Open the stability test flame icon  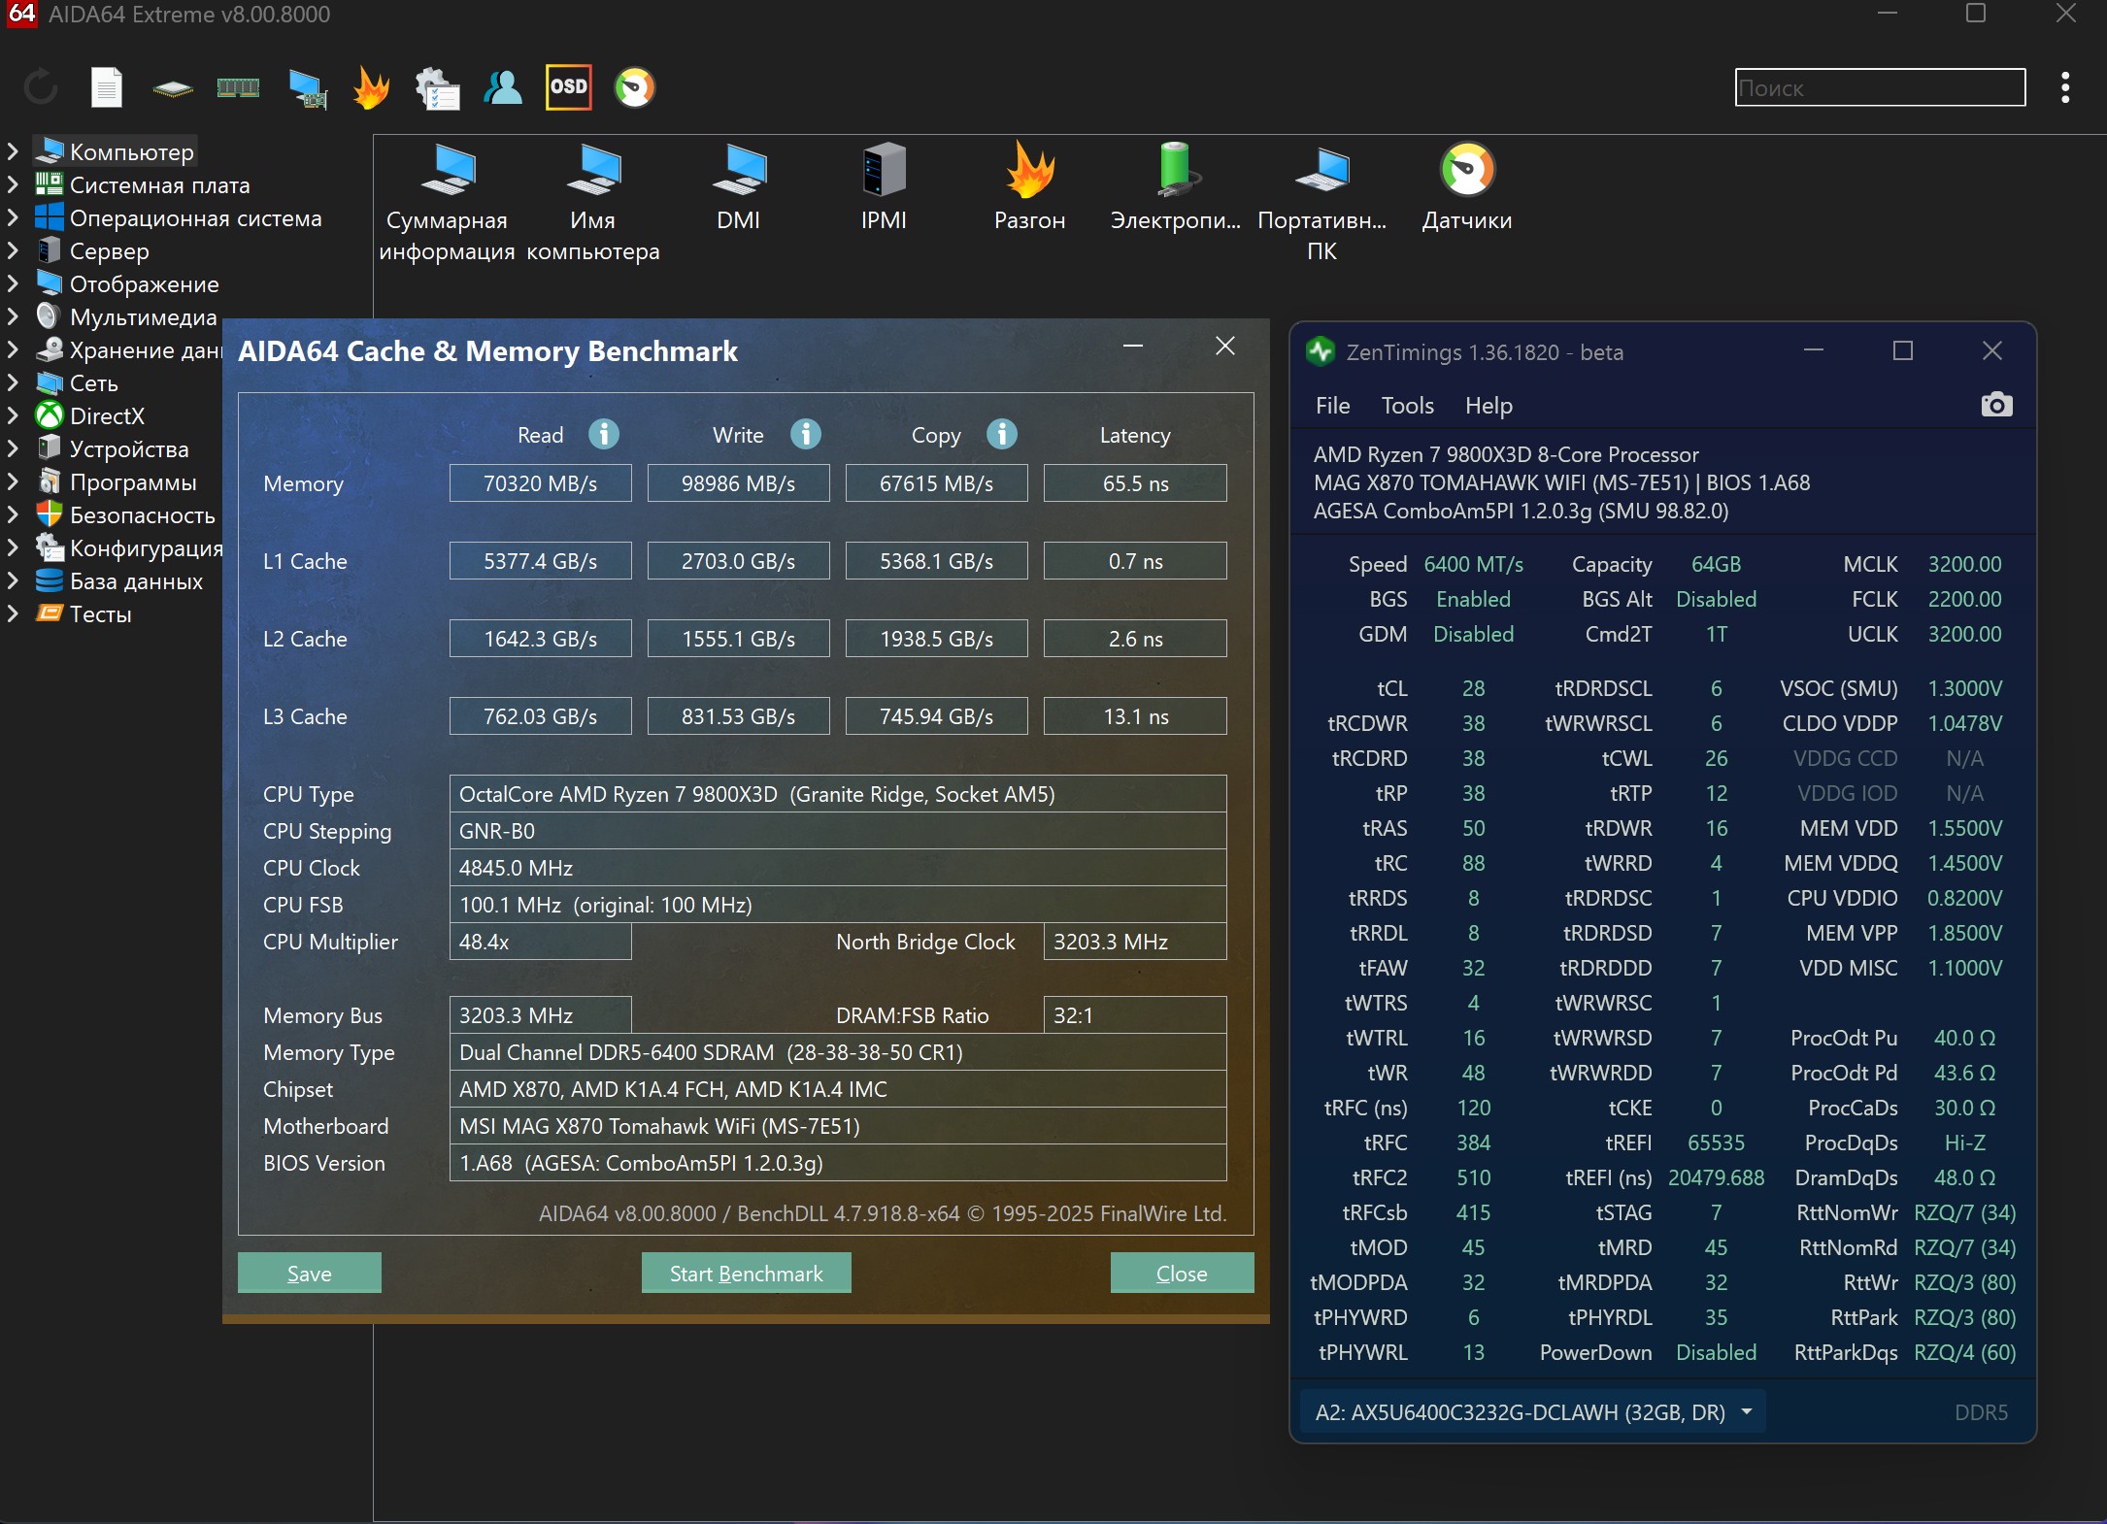tap(371, 87)
